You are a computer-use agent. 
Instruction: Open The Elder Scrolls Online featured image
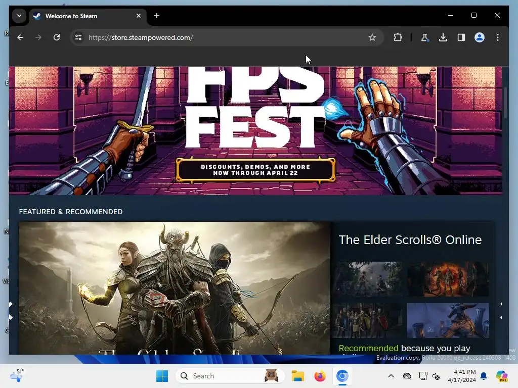click(175, 288)
